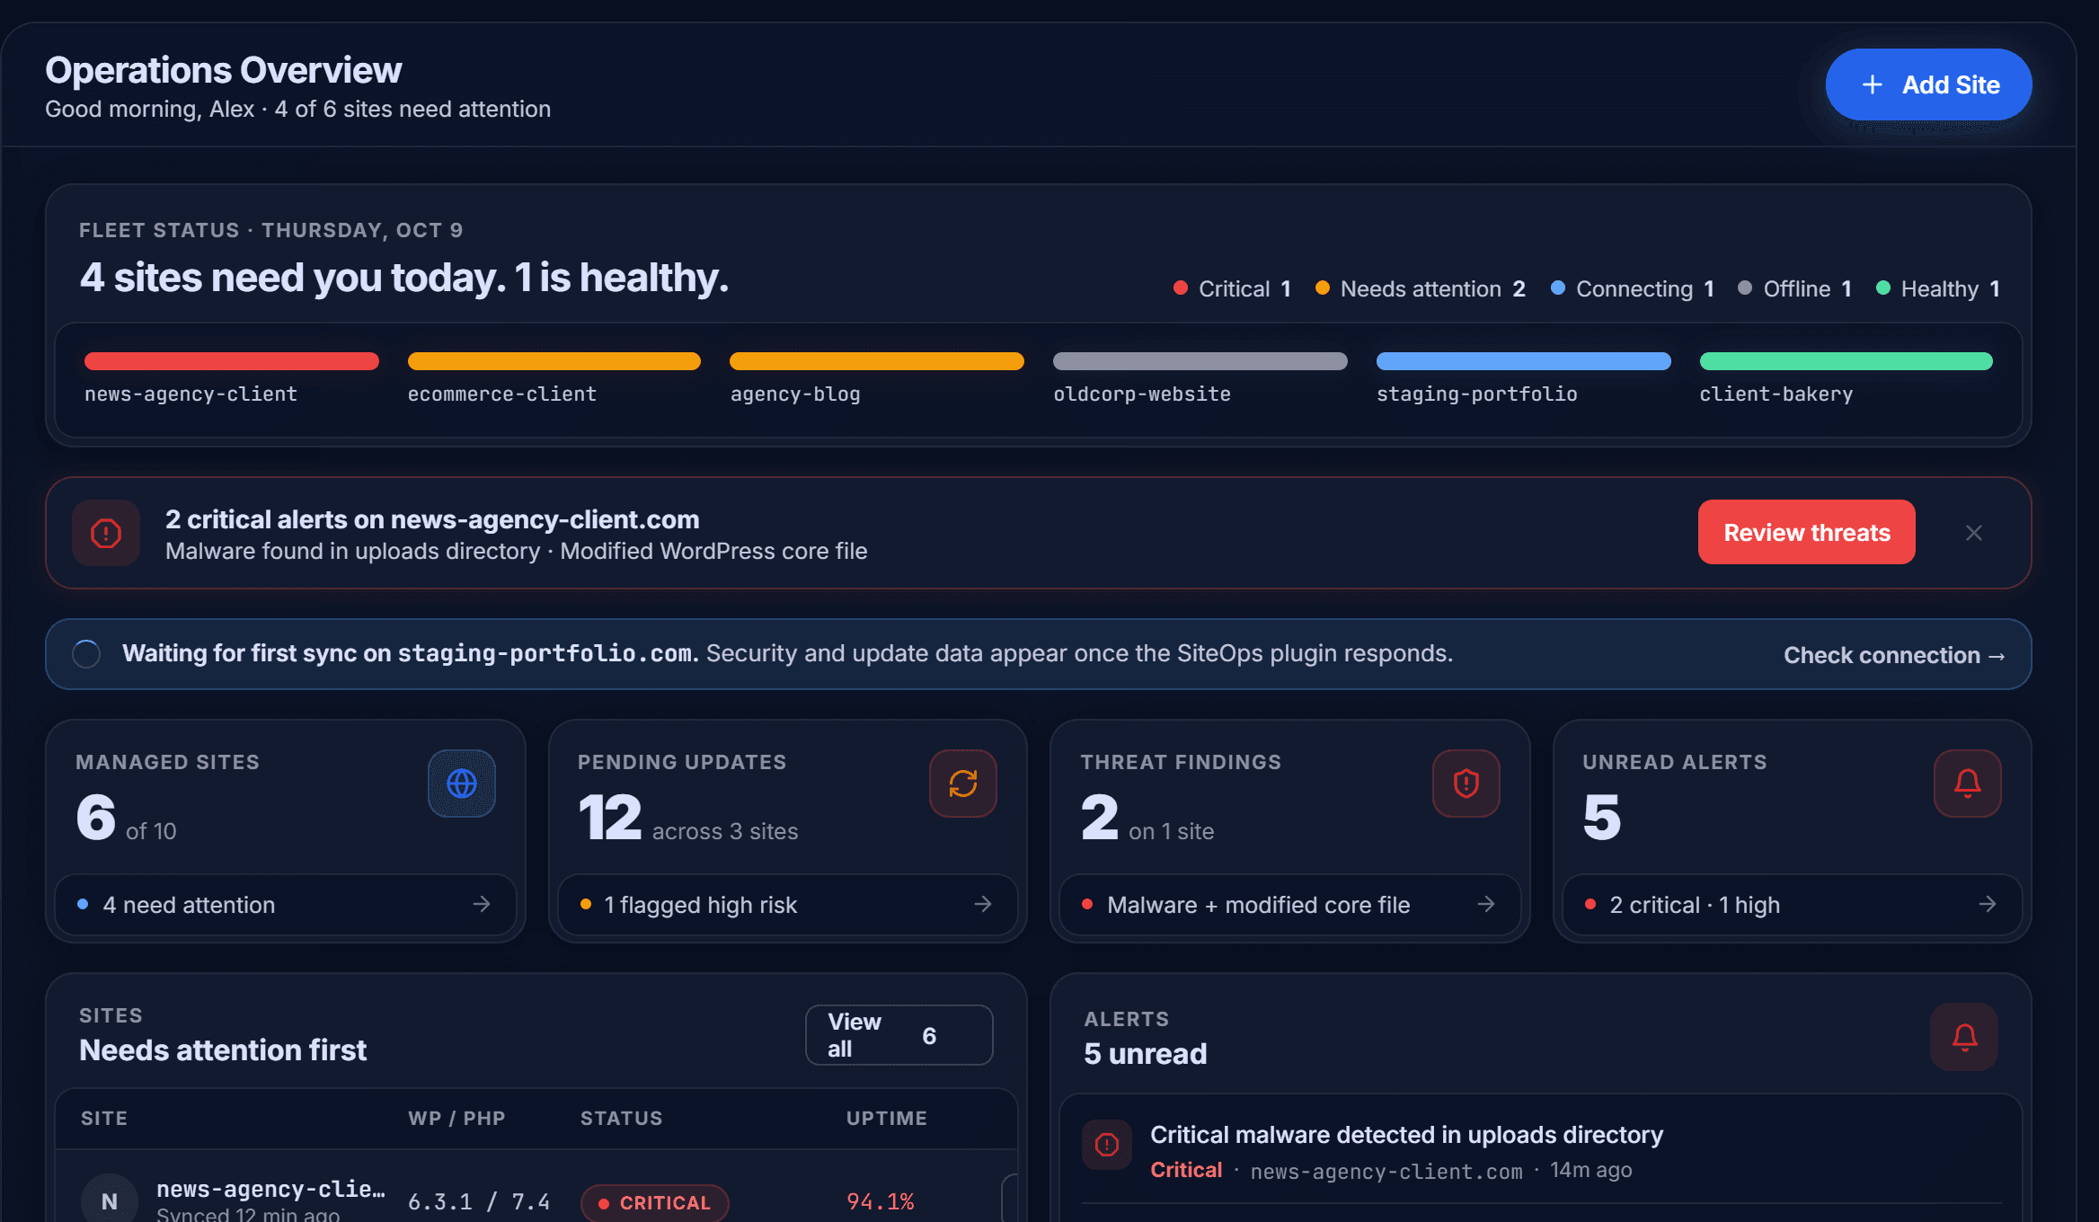The width and height of the screenshot is (2099, 1222).
Task: Click the bell icon in Alerts panel header
Action: click(1964, 1037)
